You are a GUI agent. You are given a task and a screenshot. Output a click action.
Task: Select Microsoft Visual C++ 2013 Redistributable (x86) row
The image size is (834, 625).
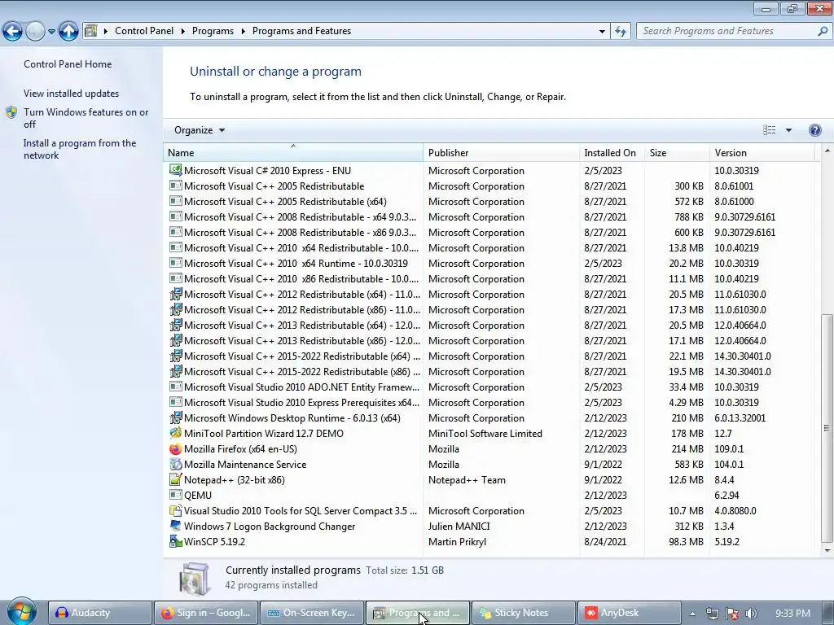[489, 341]
